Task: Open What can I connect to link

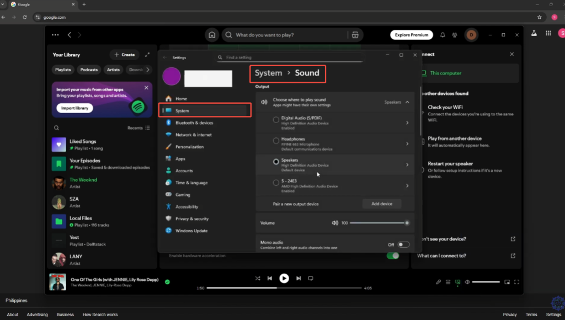Action: 466,255
